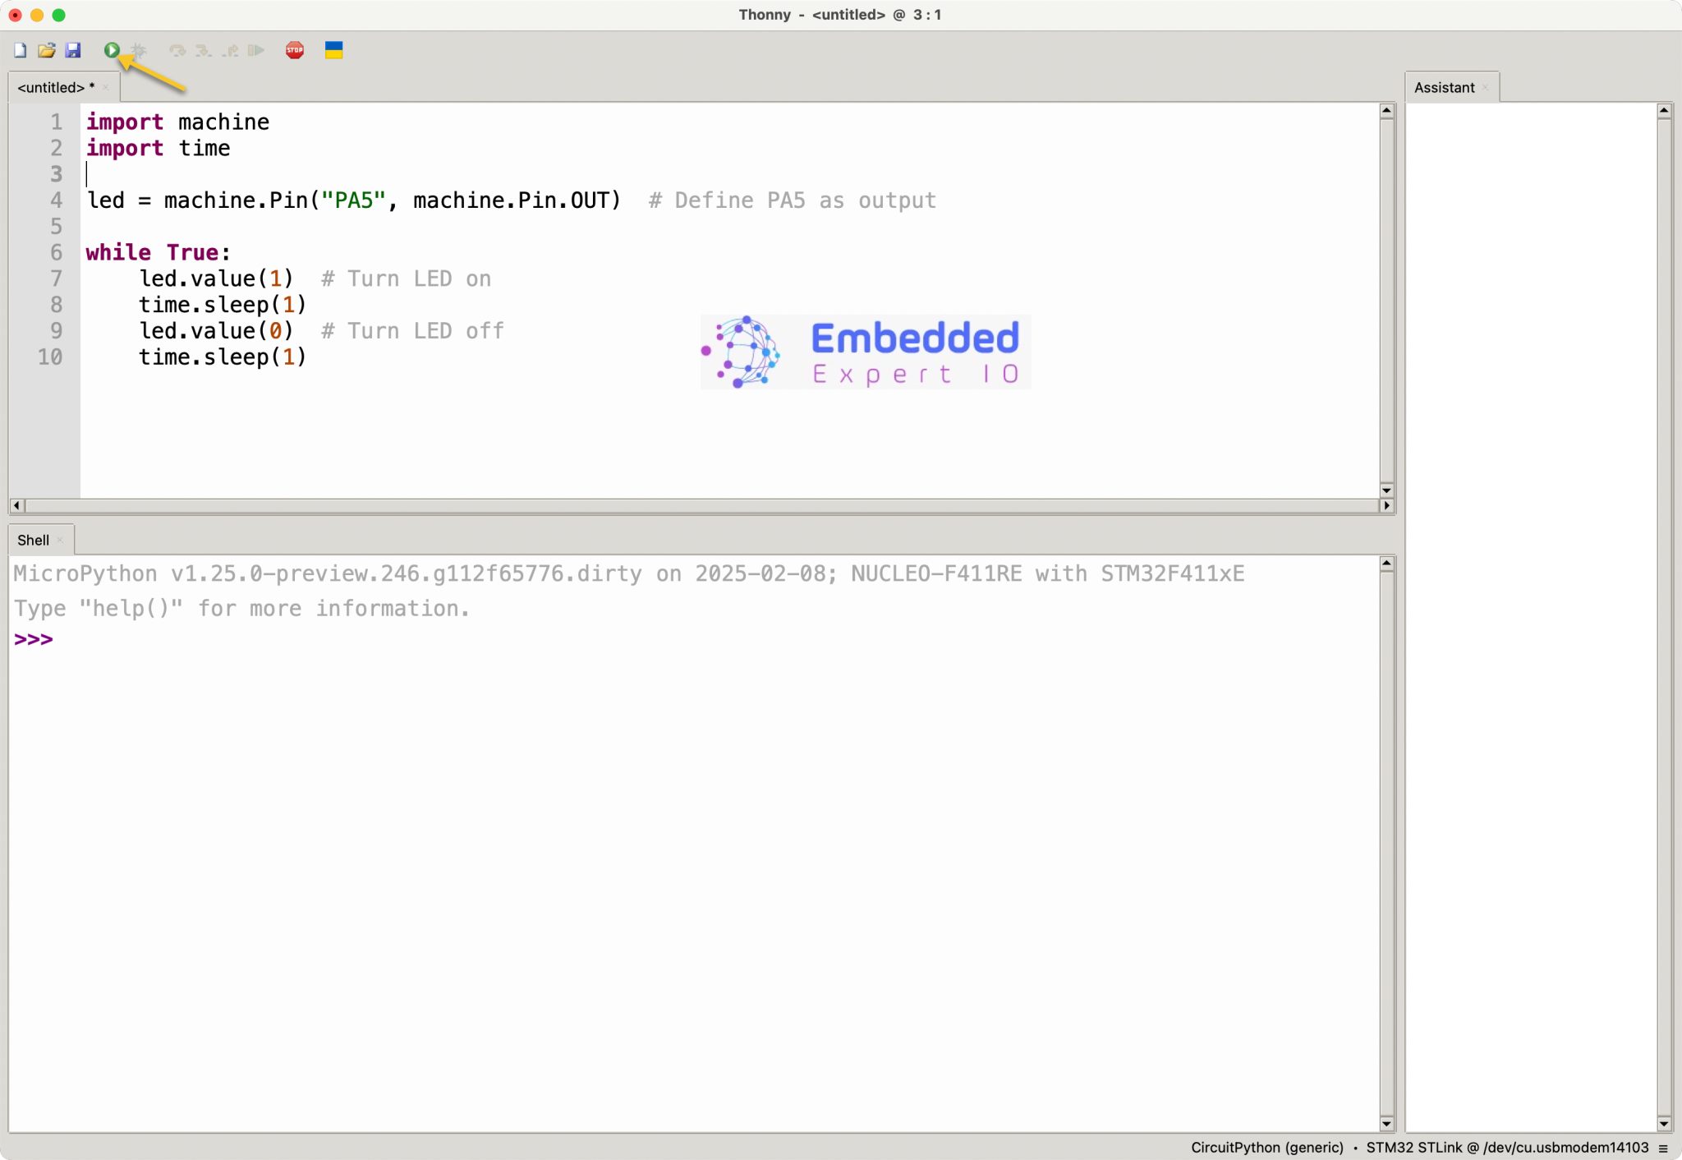Click the Resume toolbar icon

point(256,51)
